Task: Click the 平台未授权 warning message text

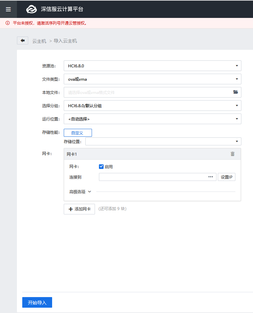Action: pyautogui.click(x=50, y=23)
